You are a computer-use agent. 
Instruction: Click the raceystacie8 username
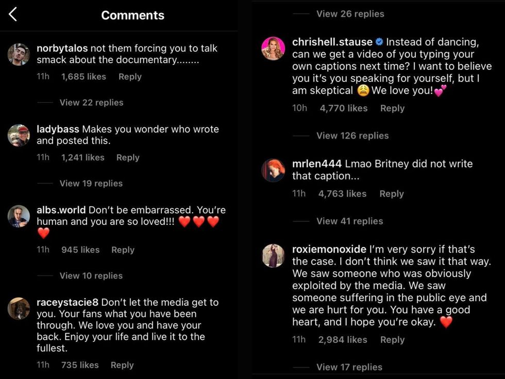point(68,303)
